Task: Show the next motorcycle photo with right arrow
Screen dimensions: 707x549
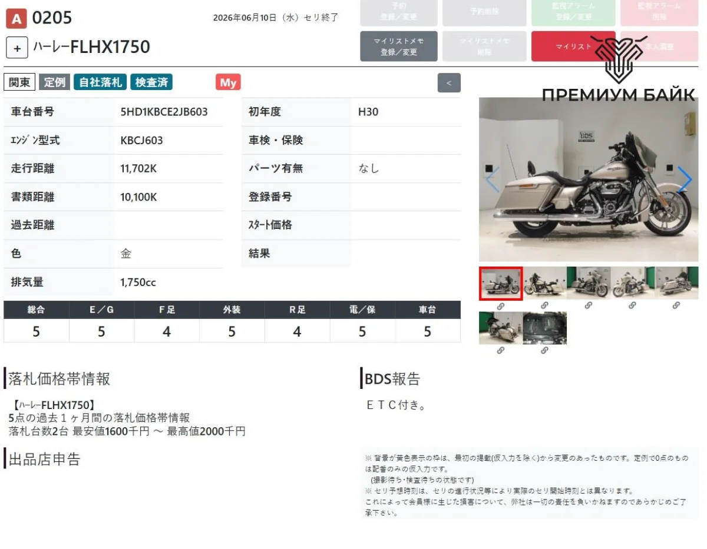Action: 685,179
